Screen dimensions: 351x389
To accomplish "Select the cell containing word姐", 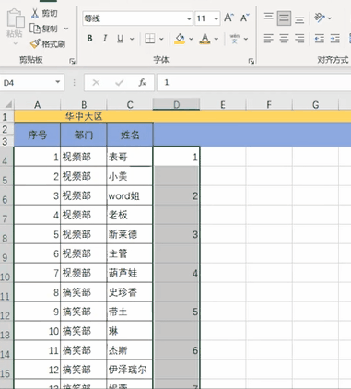I will tap(130, 195).
